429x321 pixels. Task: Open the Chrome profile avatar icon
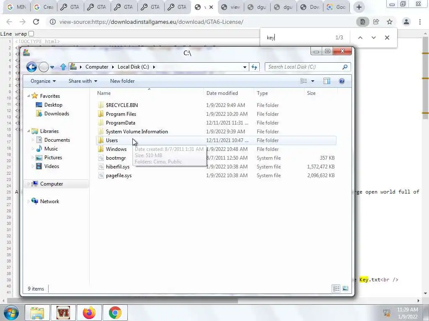(x=406, y=22)
